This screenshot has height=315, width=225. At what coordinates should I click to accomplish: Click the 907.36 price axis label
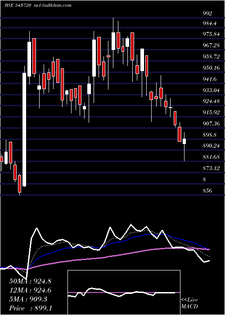(x=211, y=124)
